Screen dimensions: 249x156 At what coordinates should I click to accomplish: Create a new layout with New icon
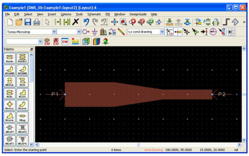(10, 22)
